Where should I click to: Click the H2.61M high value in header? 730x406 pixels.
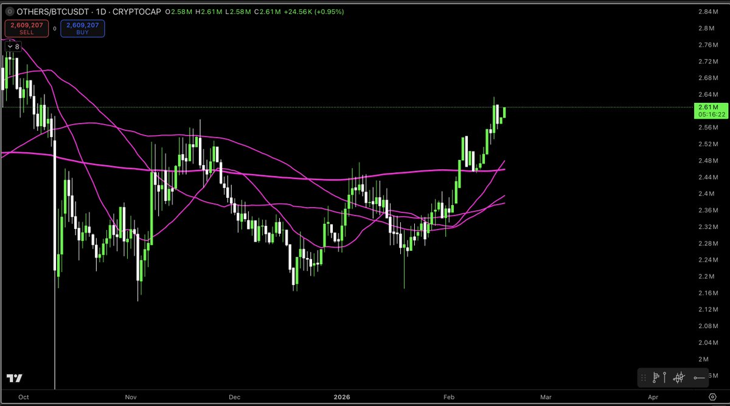[x=207, y=12]
